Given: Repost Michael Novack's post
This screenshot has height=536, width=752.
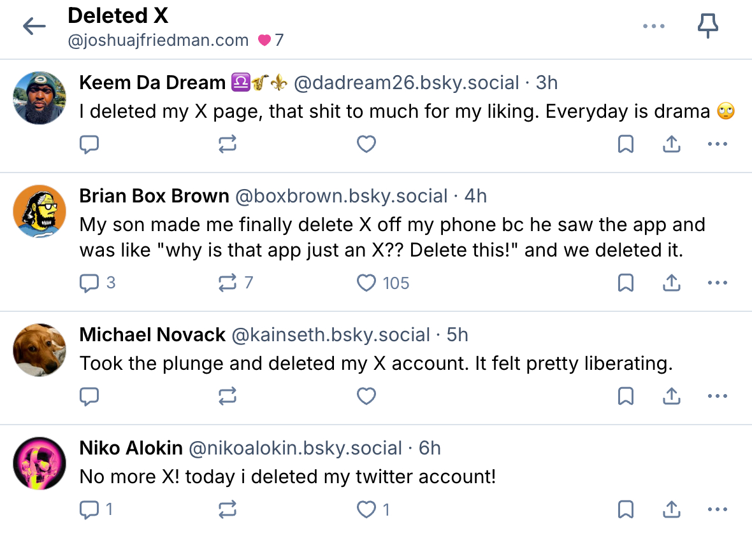Looking at the screenshot, I should [x=228, y=397].
